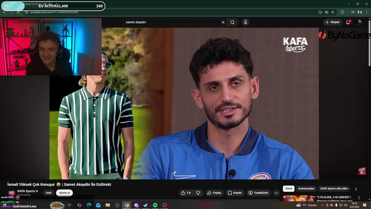Image resolution: width=371 pixels, height=209 pixels.
Task: Click the video player area
Action: [x=184, y=103]
